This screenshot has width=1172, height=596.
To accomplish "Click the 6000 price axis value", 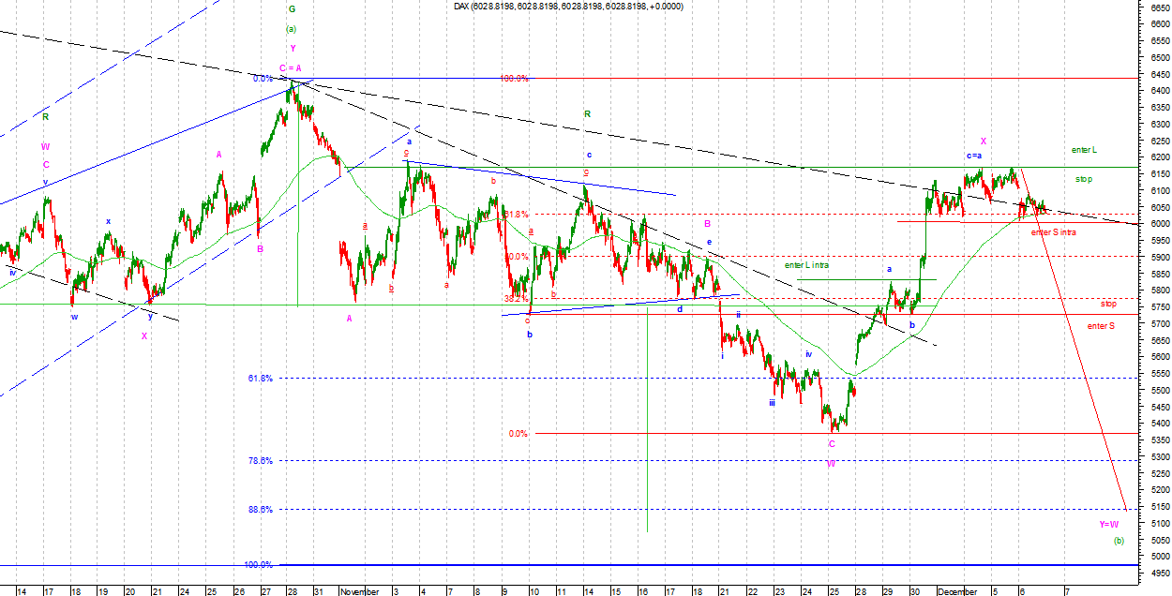I will [1153, 224].
